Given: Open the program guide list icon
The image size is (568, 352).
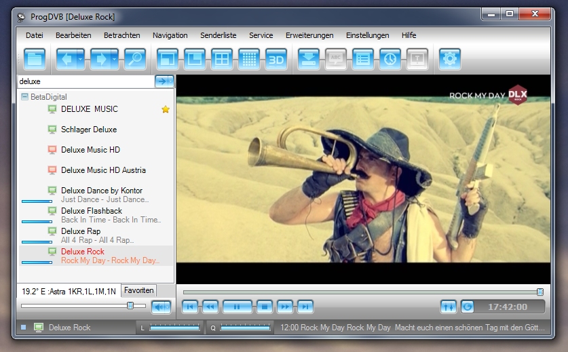Looking at the screenshot, I should (363, 59).
